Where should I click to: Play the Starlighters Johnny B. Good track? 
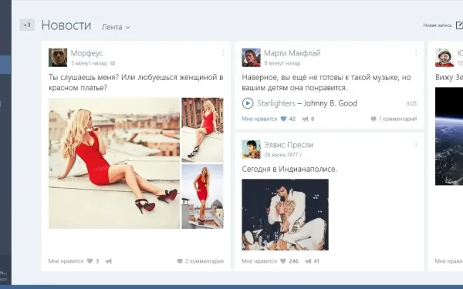click(x=248, y=103)
